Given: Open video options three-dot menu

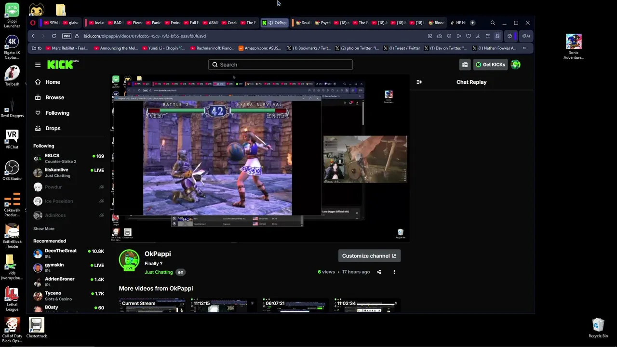Looking at the screenshot, I should [394, 272].
